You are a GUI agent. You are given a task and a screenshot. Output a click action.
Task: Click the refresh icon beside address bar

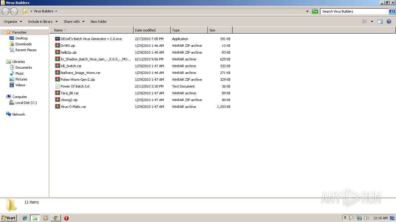click(x=315, y=11)
